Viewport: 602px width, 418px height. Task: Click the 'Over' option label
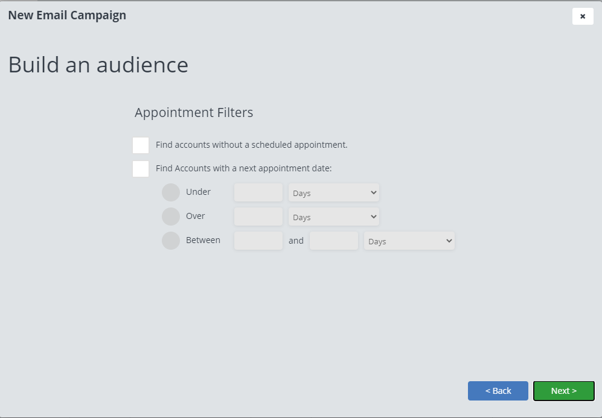[x=196, y=216]
